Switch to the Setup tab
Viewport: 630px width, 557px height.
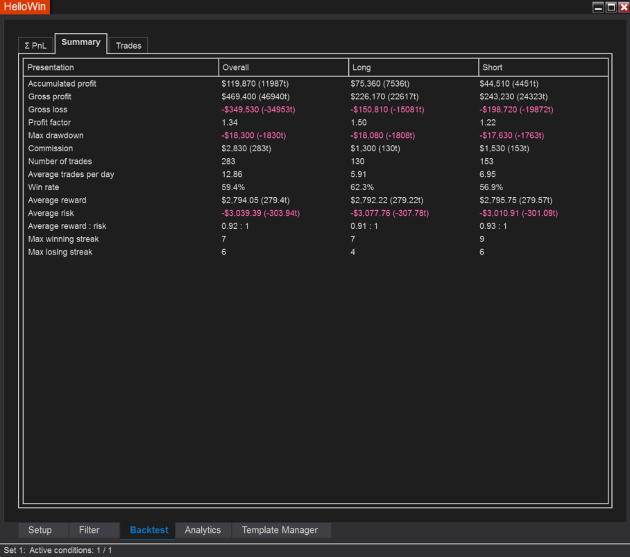click(x=42, y=530)
